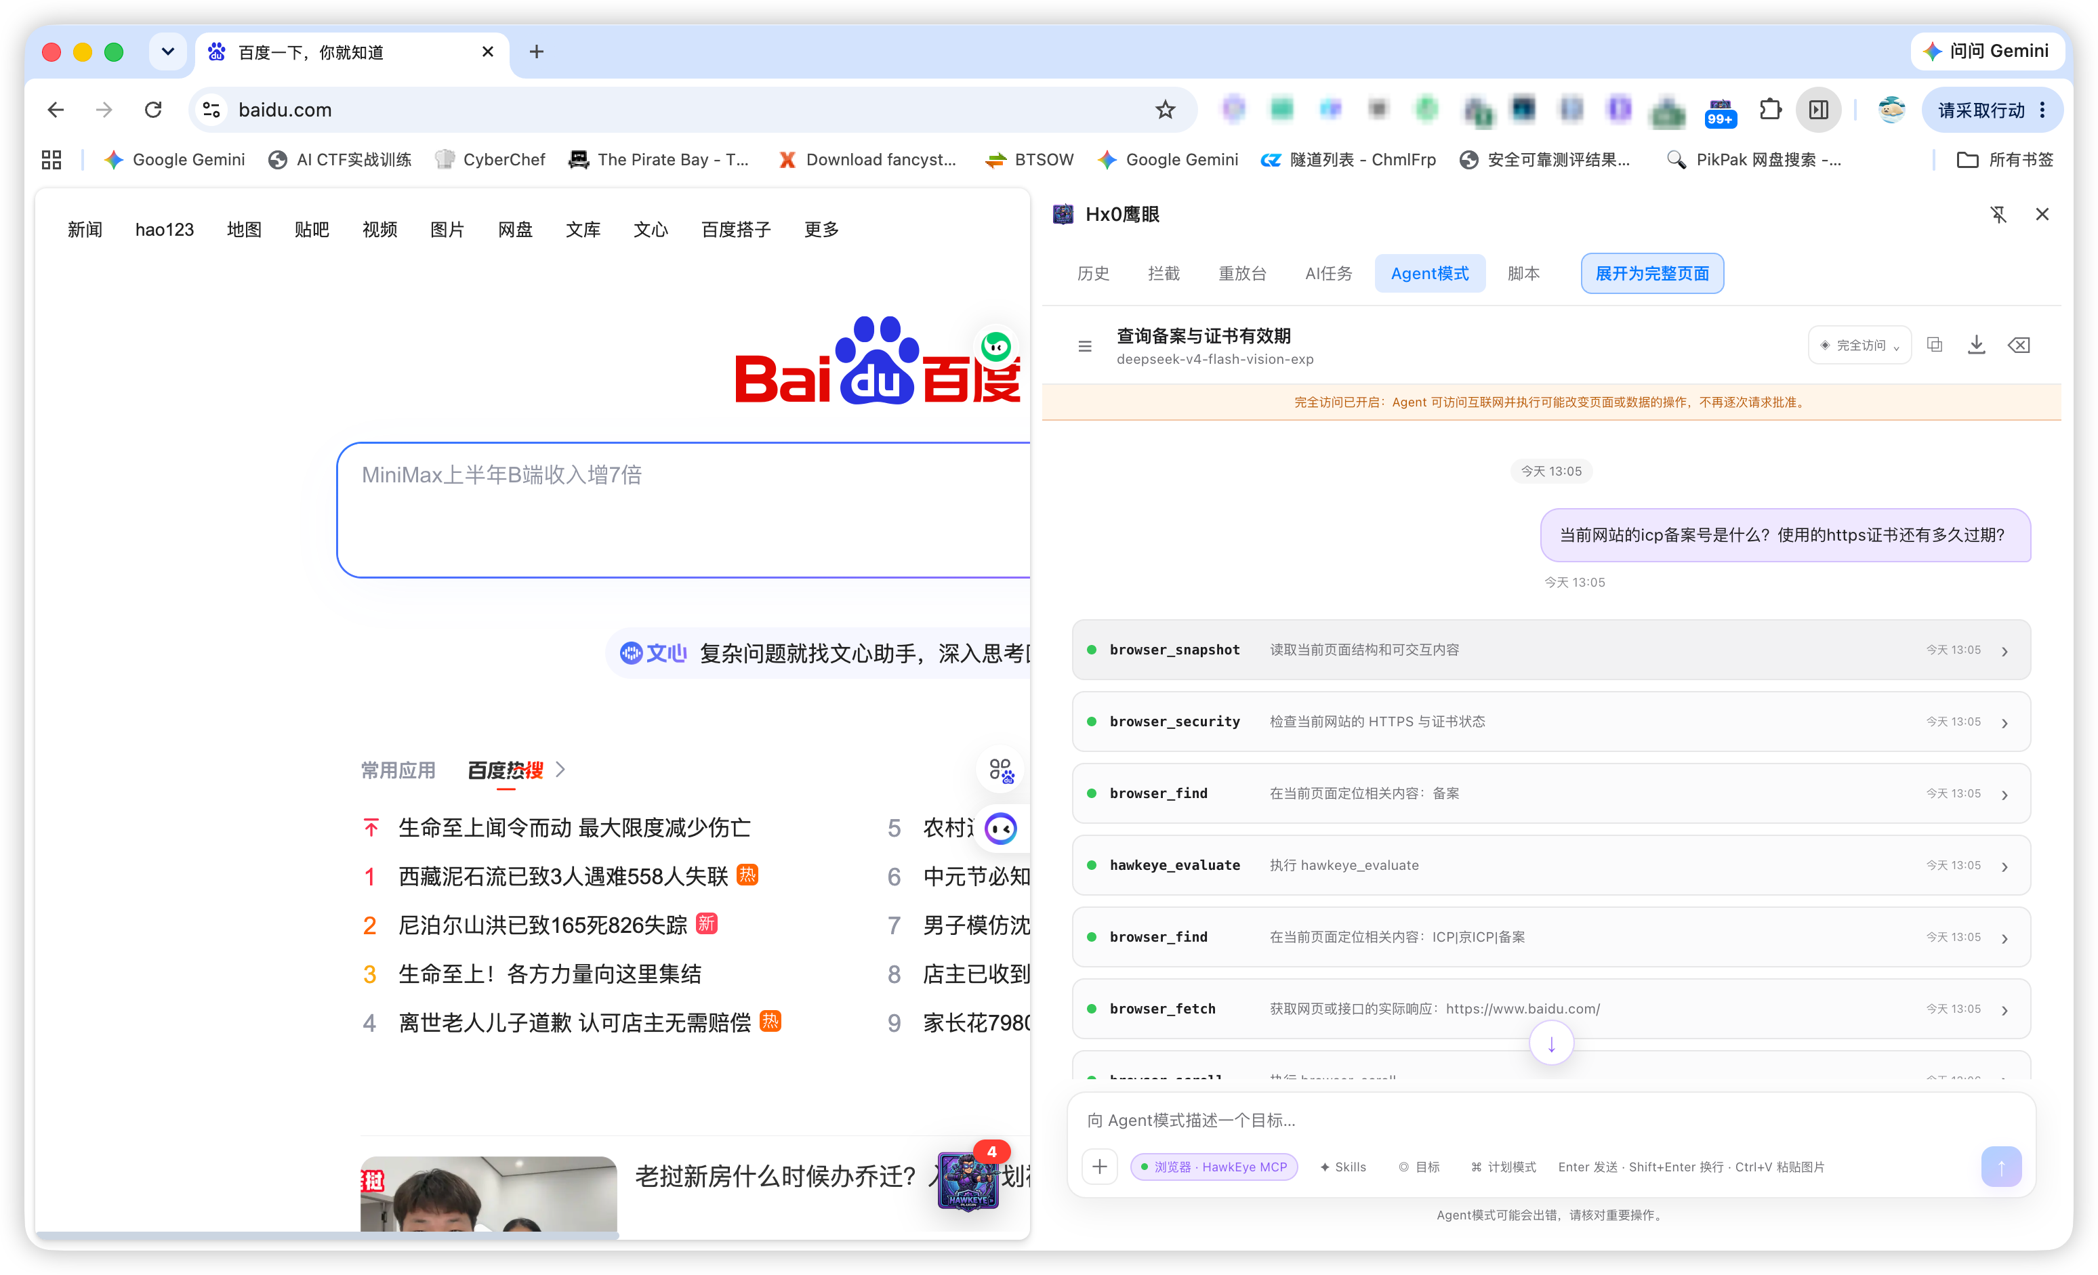This screenshot has width=2098, height=1275.
Task: Open the apps grid in bookmarks bar
Action: pyautogui.click(x=51, y=159)
